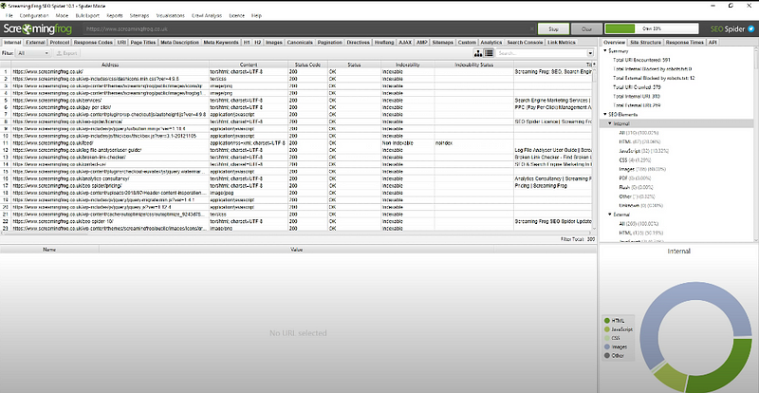Image resolution: width=759 pixels, height=393 pixels.
Task: Collapse the SEO Elements section
Action: [604, 114]
